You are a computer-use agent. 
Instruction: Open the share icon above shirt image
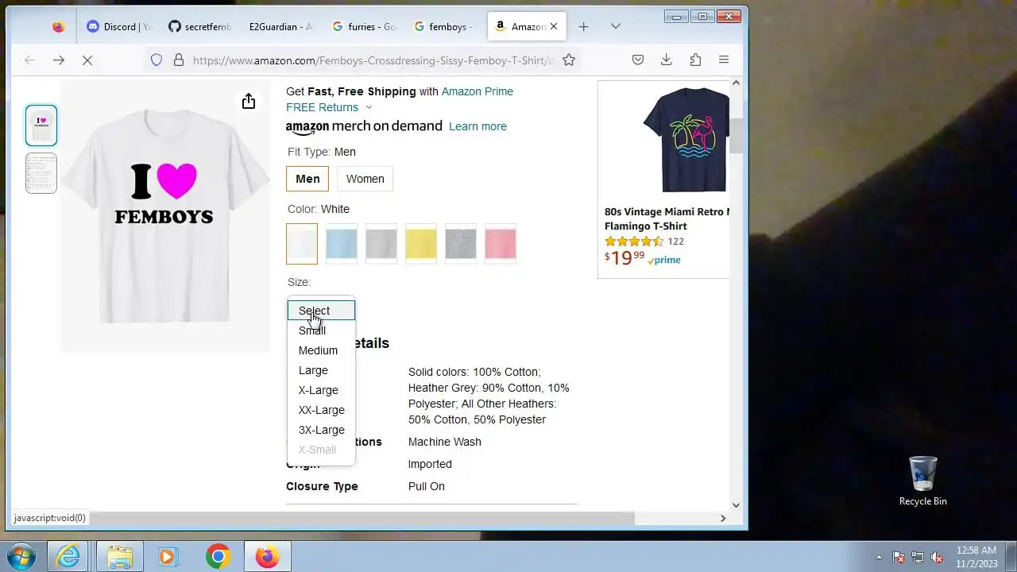[249, 101]
